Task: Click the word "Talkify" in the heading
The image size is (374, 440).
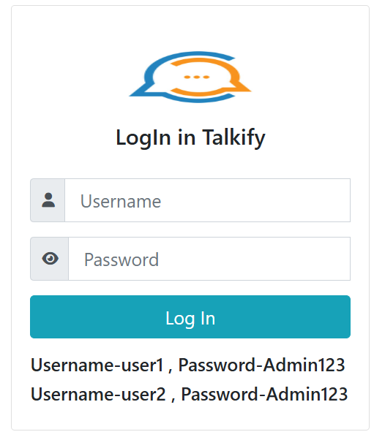Action: click(x=233, y=137)
